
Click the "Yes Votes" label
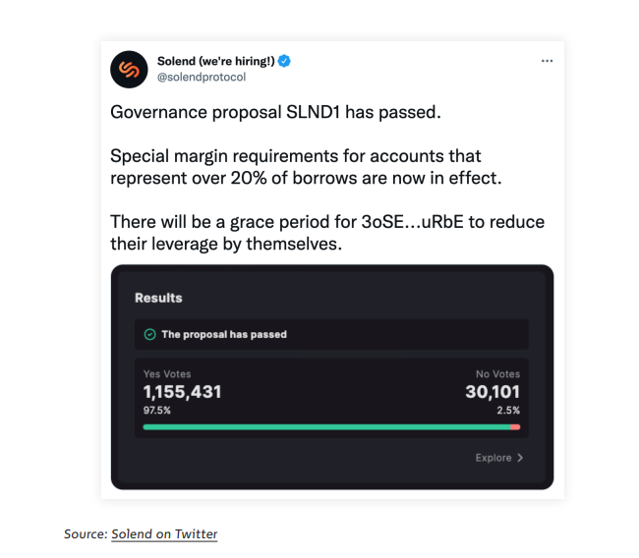tap(167, 374)
